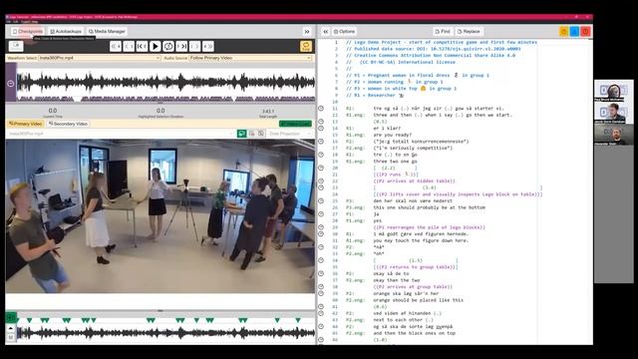Click the timestamp icon beside line 20
This screenshot has width=638, height=359.
321,168
